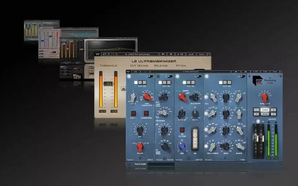The height and width of the screenshot is (186, 298).
Task: Open the '24bit Hot and pumpy' preset list
Action: point(138,54)
